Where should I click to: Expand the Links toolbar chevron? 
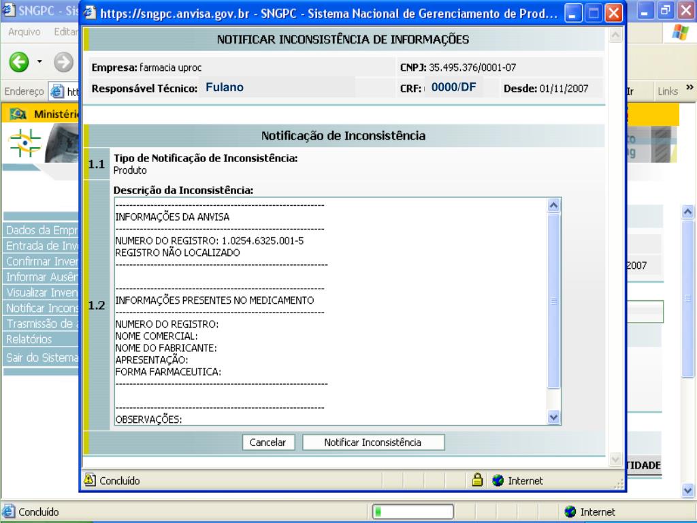click(690, 87)
